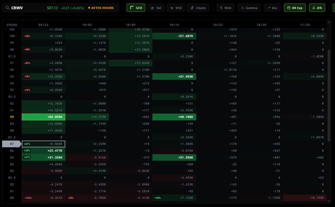Click the -45% badge on strike 97
335x207 pixels.
[x=27, y=63]
